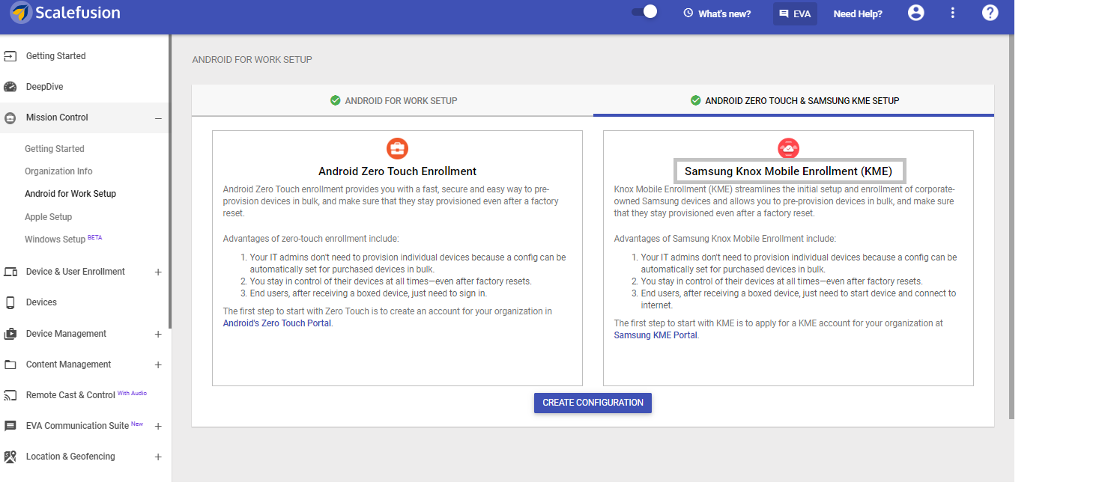The image size is (1117, 488).
Task: Open the DeepDive section
Action: [x=44, y=87]
